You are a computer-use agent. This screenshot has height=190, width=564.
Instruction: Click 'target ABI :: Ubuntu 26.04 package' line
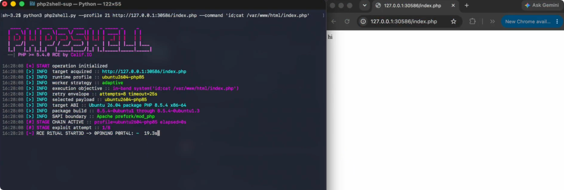click(x=94, y=105)
